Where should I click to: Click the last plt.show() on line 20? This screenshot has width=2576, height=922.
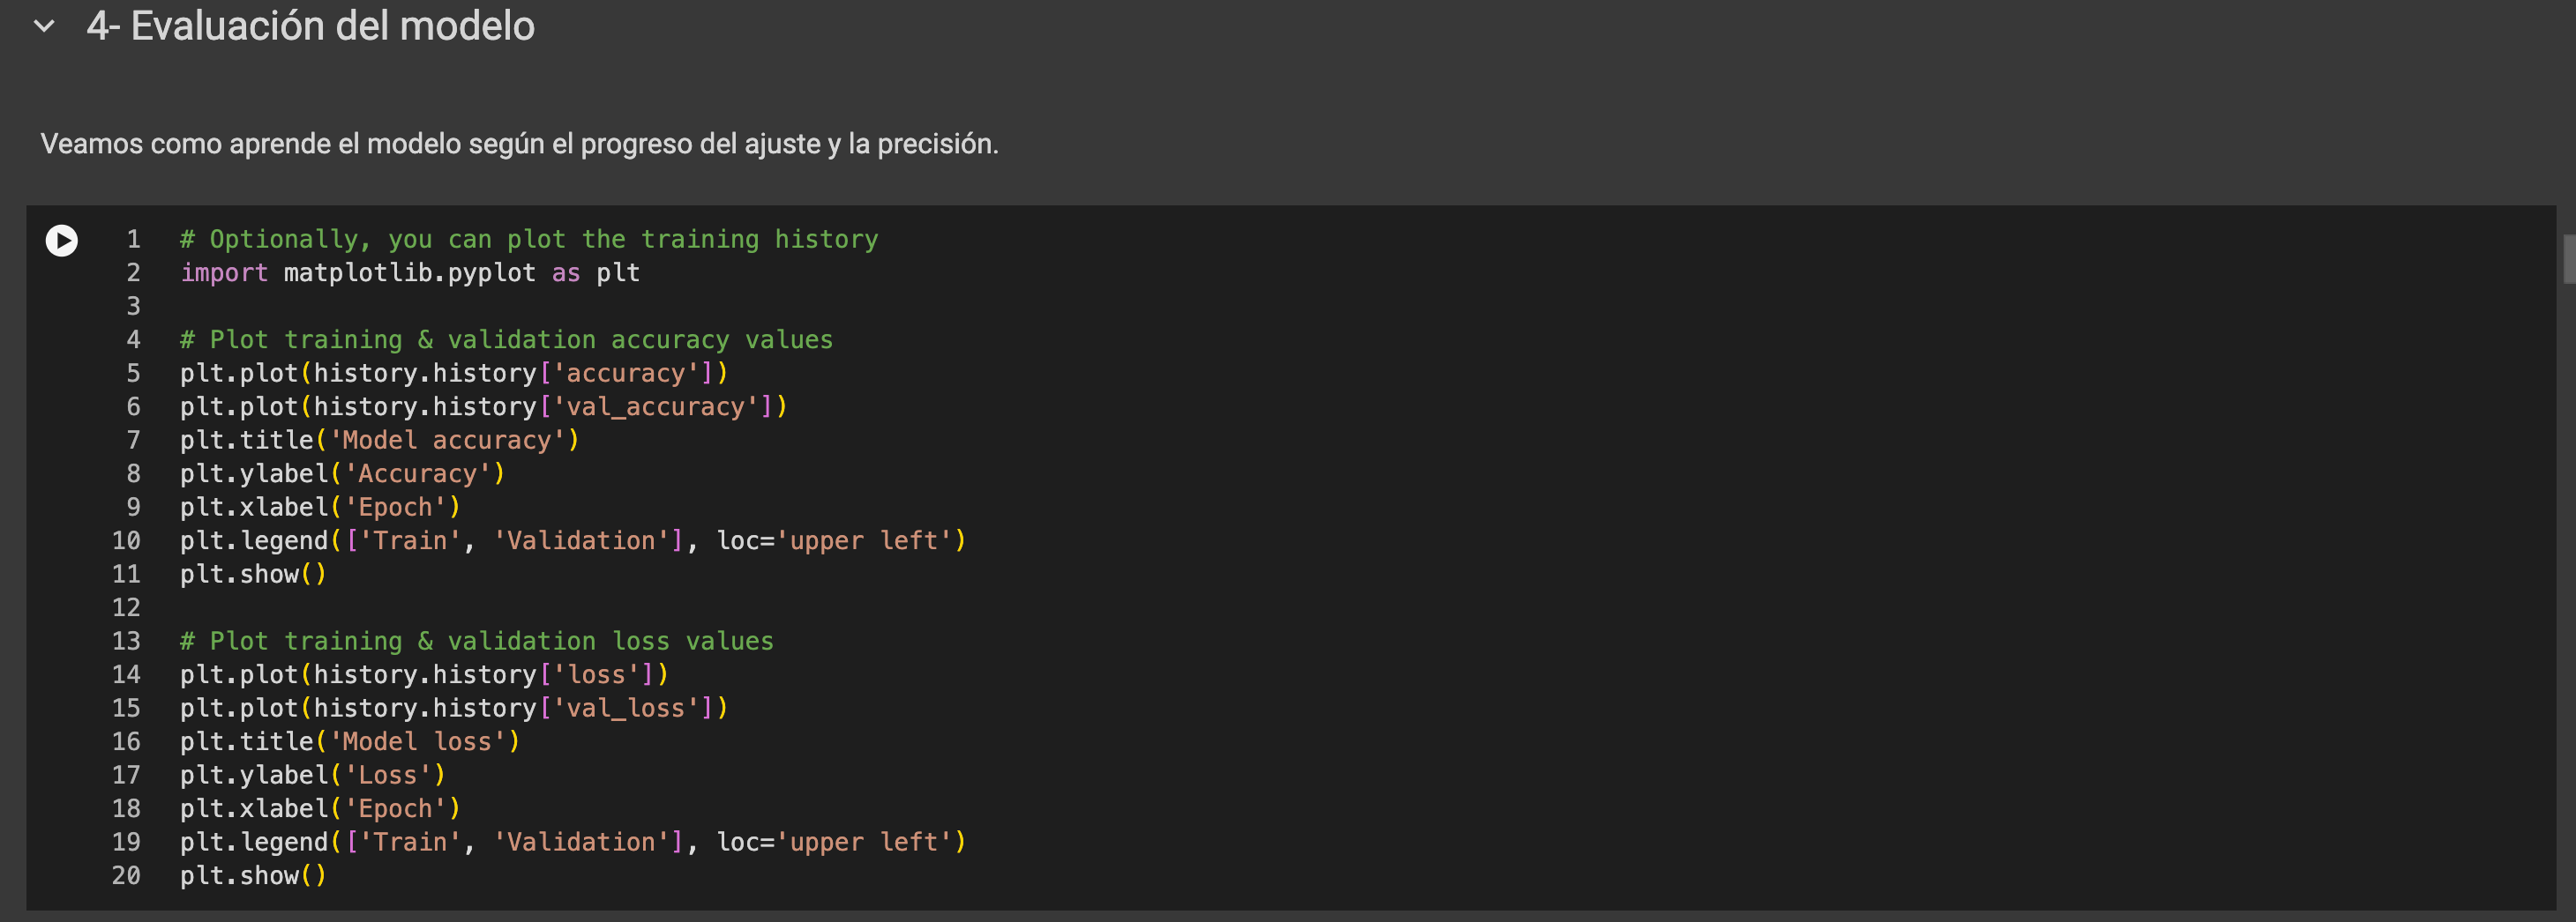[253, 876]
